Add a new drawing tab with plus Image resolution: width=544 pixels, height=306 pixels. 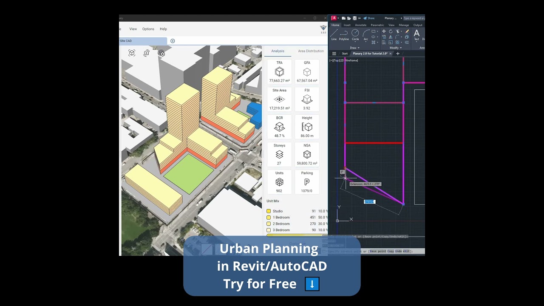pos(398,54)
